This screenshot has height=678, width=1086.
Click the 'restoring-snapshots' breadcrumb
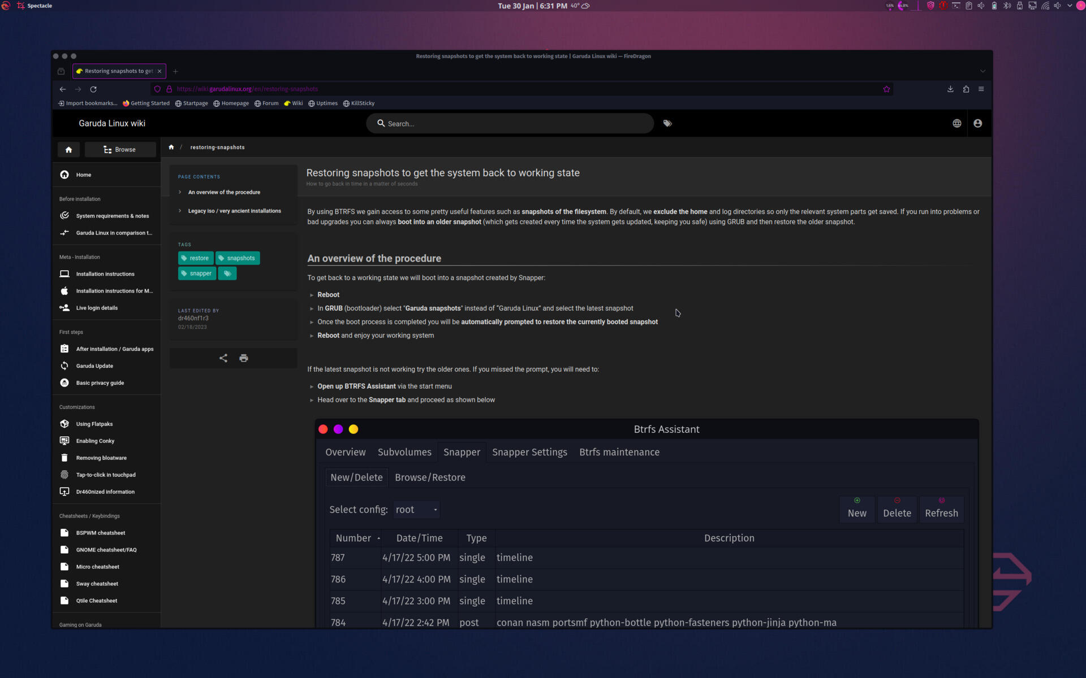point(217,147)
